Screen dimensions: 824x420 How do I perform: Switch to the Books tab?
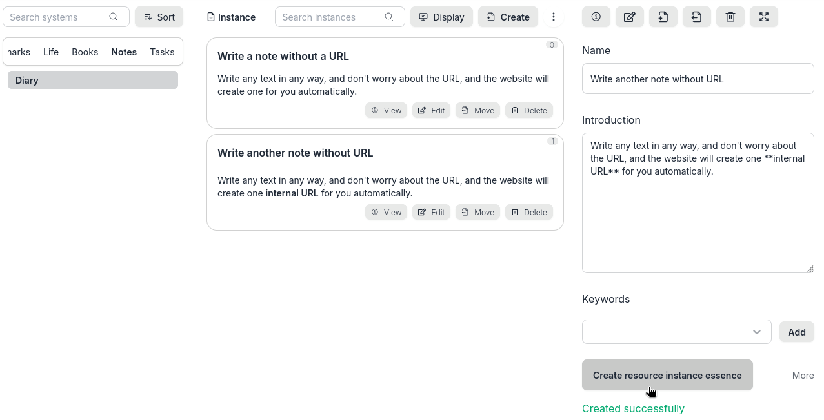pyautogui.click(x=85, y=52)
